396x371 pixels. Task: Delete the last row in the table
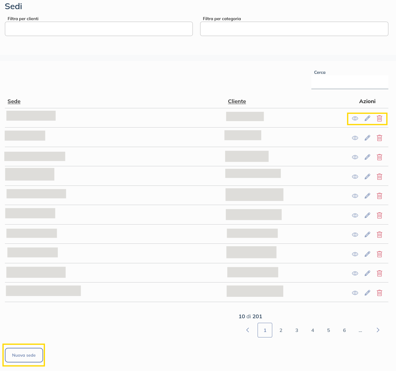tap(380, 293)
